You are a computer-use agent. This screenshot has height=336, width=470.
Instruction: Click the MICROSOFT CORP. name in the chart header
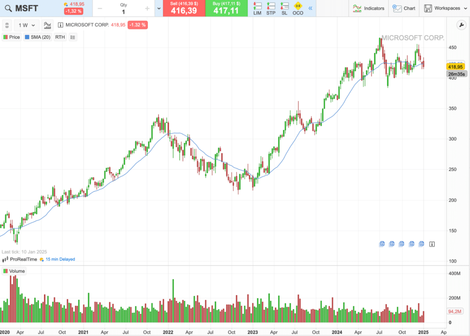pyautogui.click(x=87, y=25)
